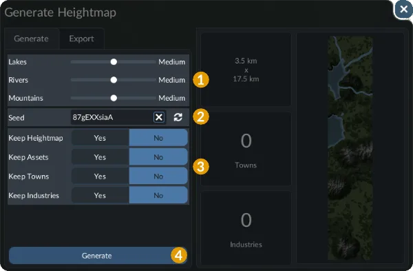
Task: Click the Industries count label
Action: (246, 245)
